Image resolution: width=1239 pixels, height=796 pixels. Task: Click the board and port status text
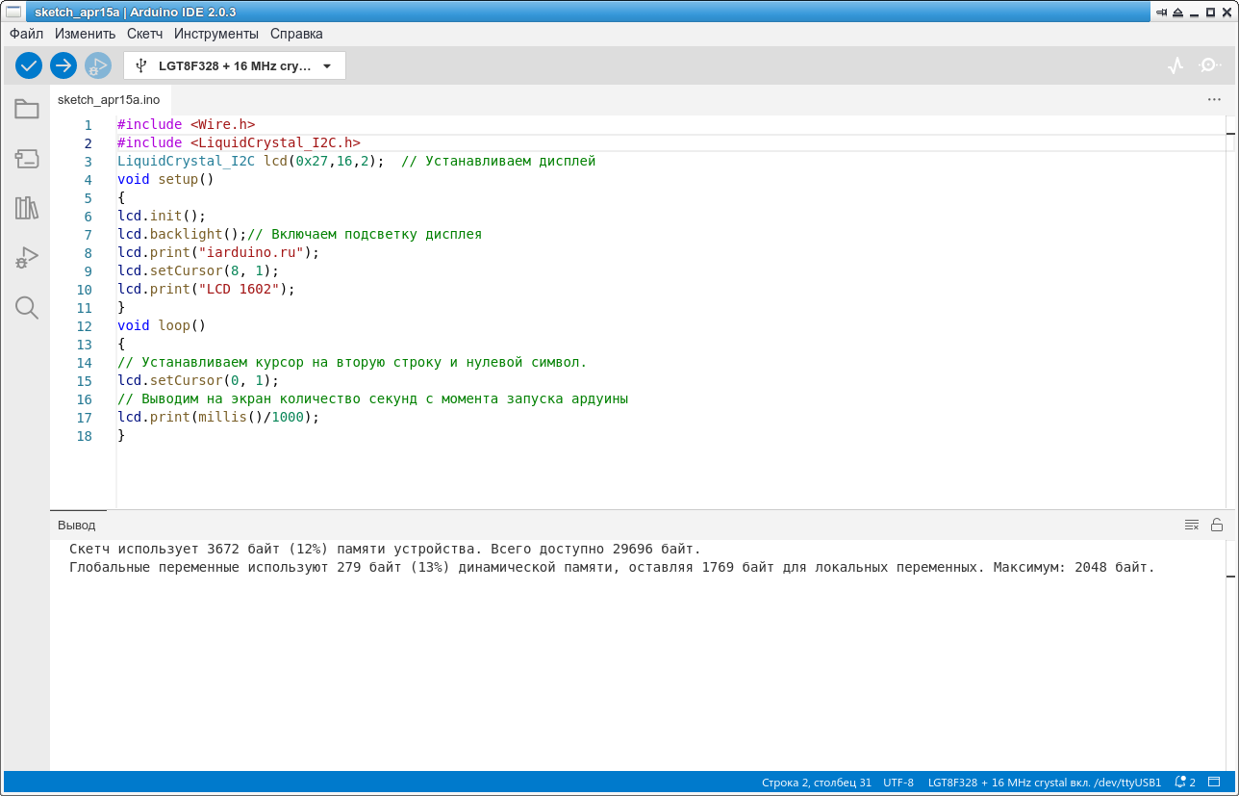pyautogui.click(x=1044, y=783)
